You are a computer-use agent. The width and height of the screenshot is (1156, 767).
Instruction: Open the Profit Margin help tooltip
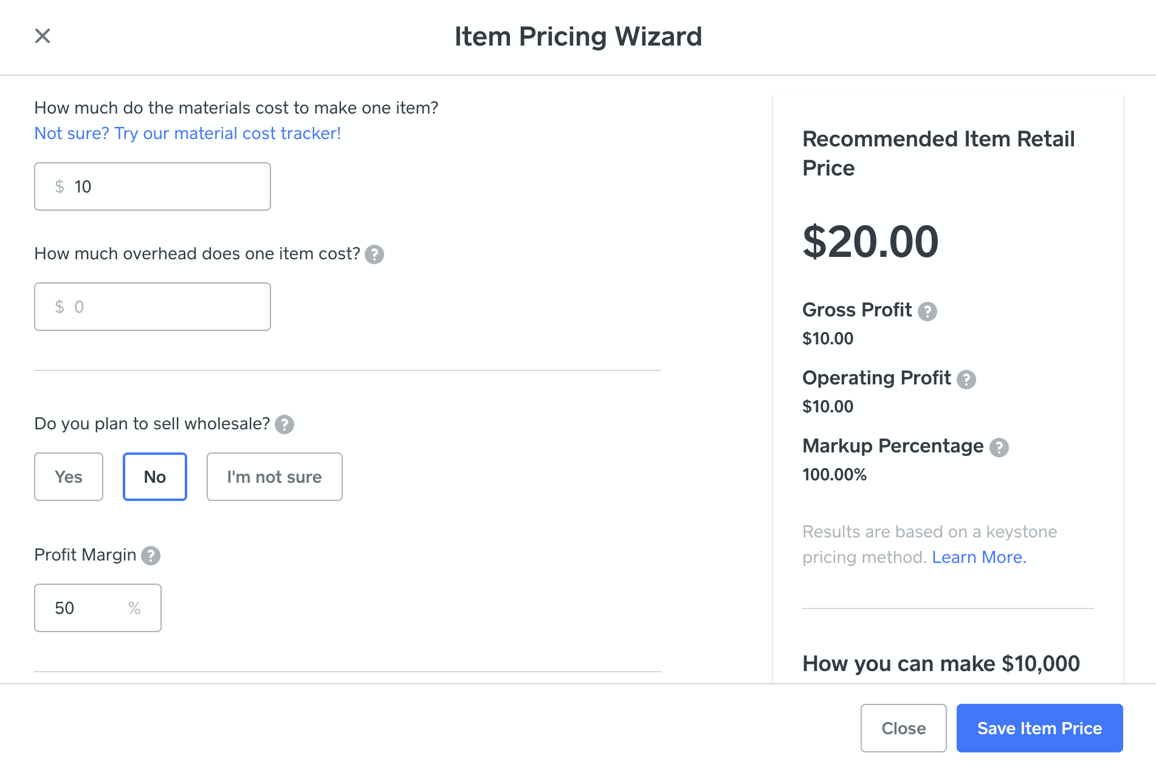click(151, 556)
